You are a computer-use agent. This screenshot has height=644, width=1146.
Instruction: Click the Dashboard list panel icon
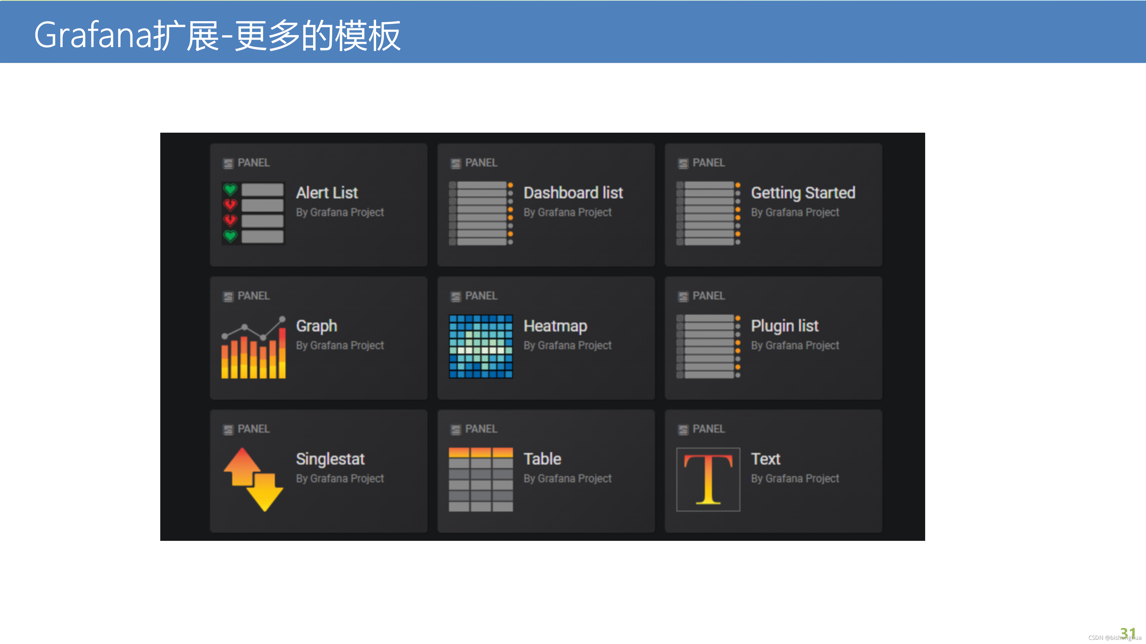click(x=480, y=213)
